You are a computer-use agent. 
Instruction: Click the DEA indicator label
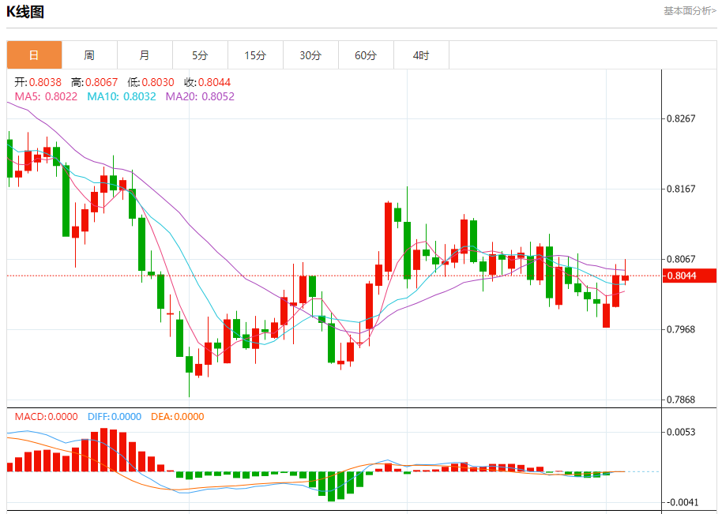point(177,417)
